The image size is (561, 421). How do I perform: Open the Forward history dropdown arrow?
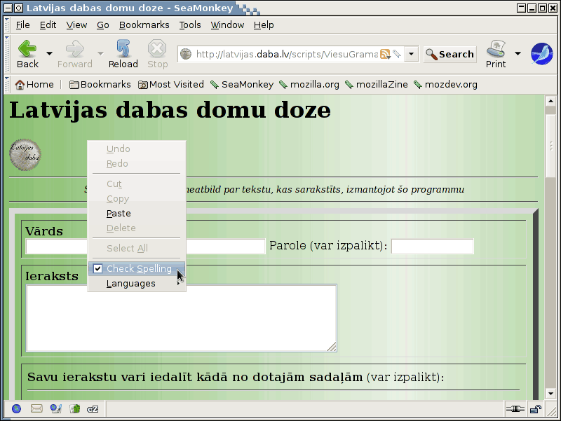pos(100,54)
